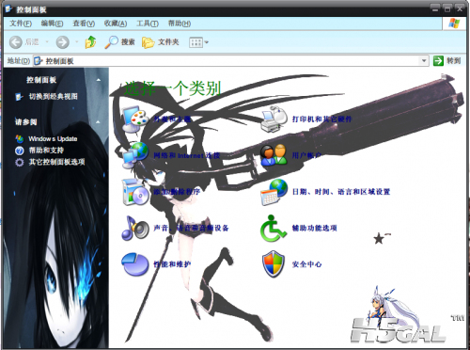470x350 pixels.
Task: Click the Windows Update sidebar link
Action: click(53, 138)
